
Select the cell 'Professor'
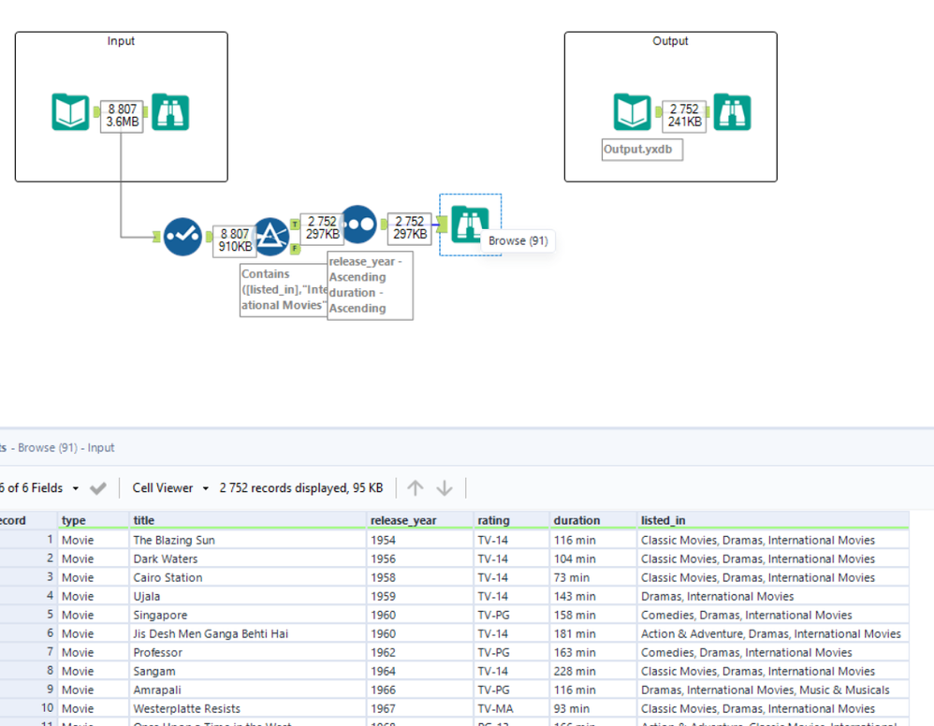247,653
